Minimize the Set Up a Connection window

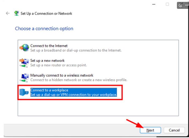click(x=154, y=4)
